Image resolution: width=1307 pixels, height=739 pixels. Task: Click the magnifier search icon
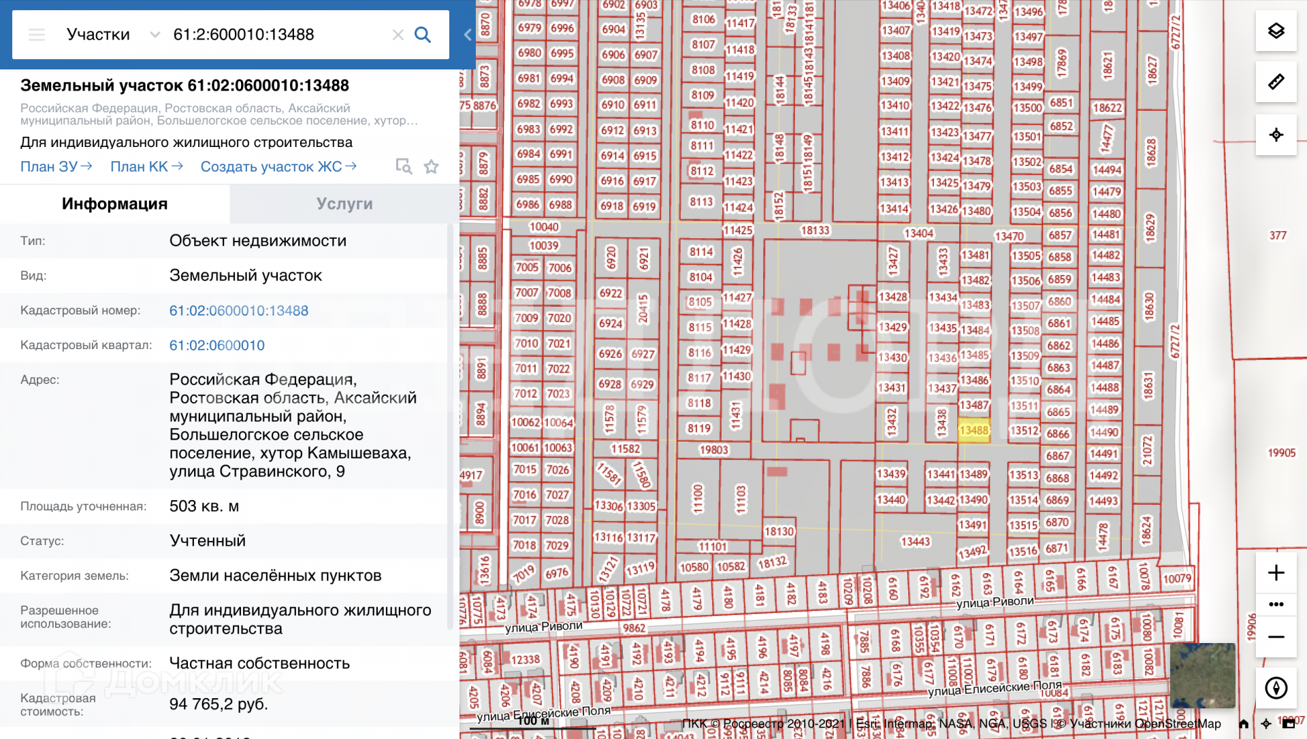[423, 35]
